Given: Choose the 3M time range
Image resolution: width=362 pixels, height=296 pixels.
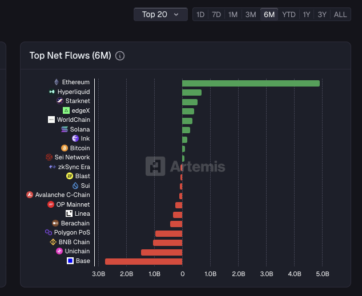Looking at the screenshot, I should 251,14.
